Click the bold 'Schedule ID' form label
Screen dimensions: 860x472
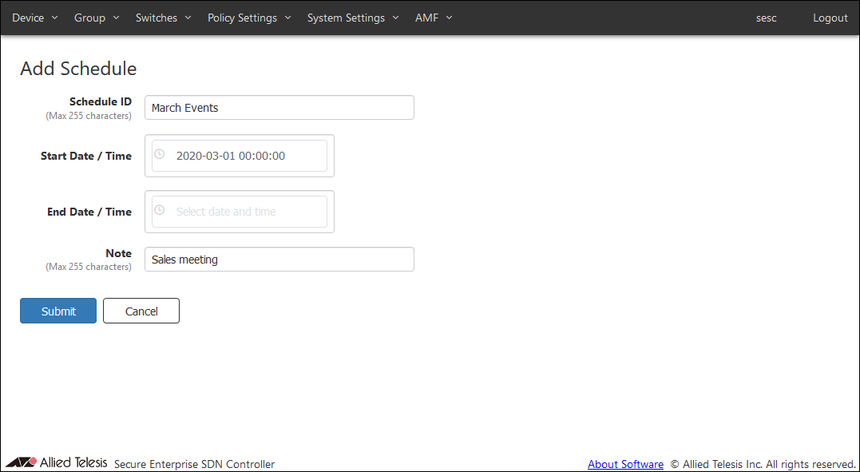tap(101, 101)
